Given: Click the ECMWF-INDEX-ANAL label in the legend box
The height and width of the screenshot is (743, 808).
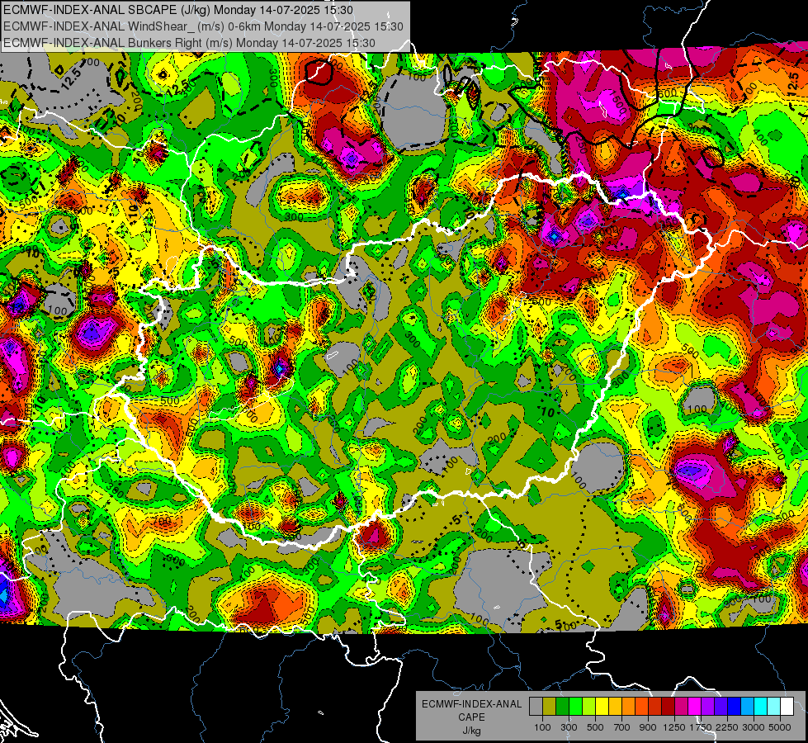Looking at the screenshot, I should (472, 704).
